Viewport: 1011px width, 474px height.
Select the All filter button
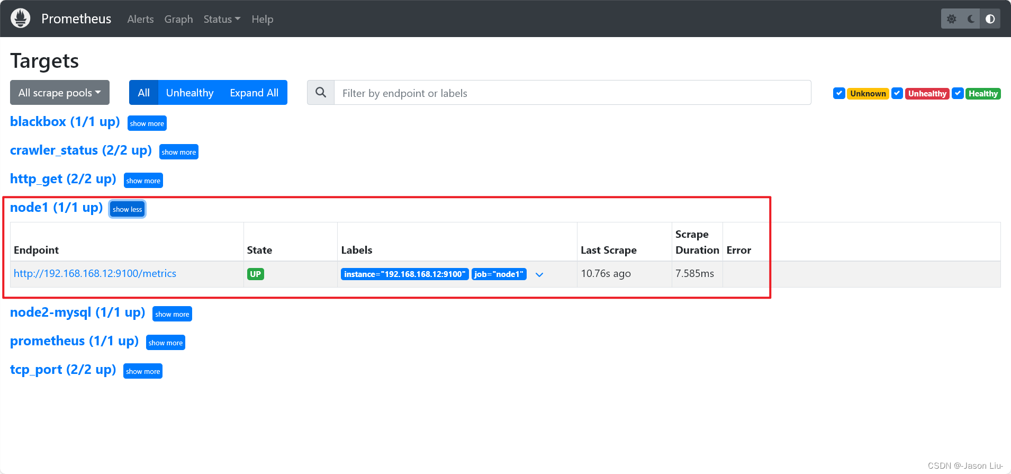pos(144,93)
